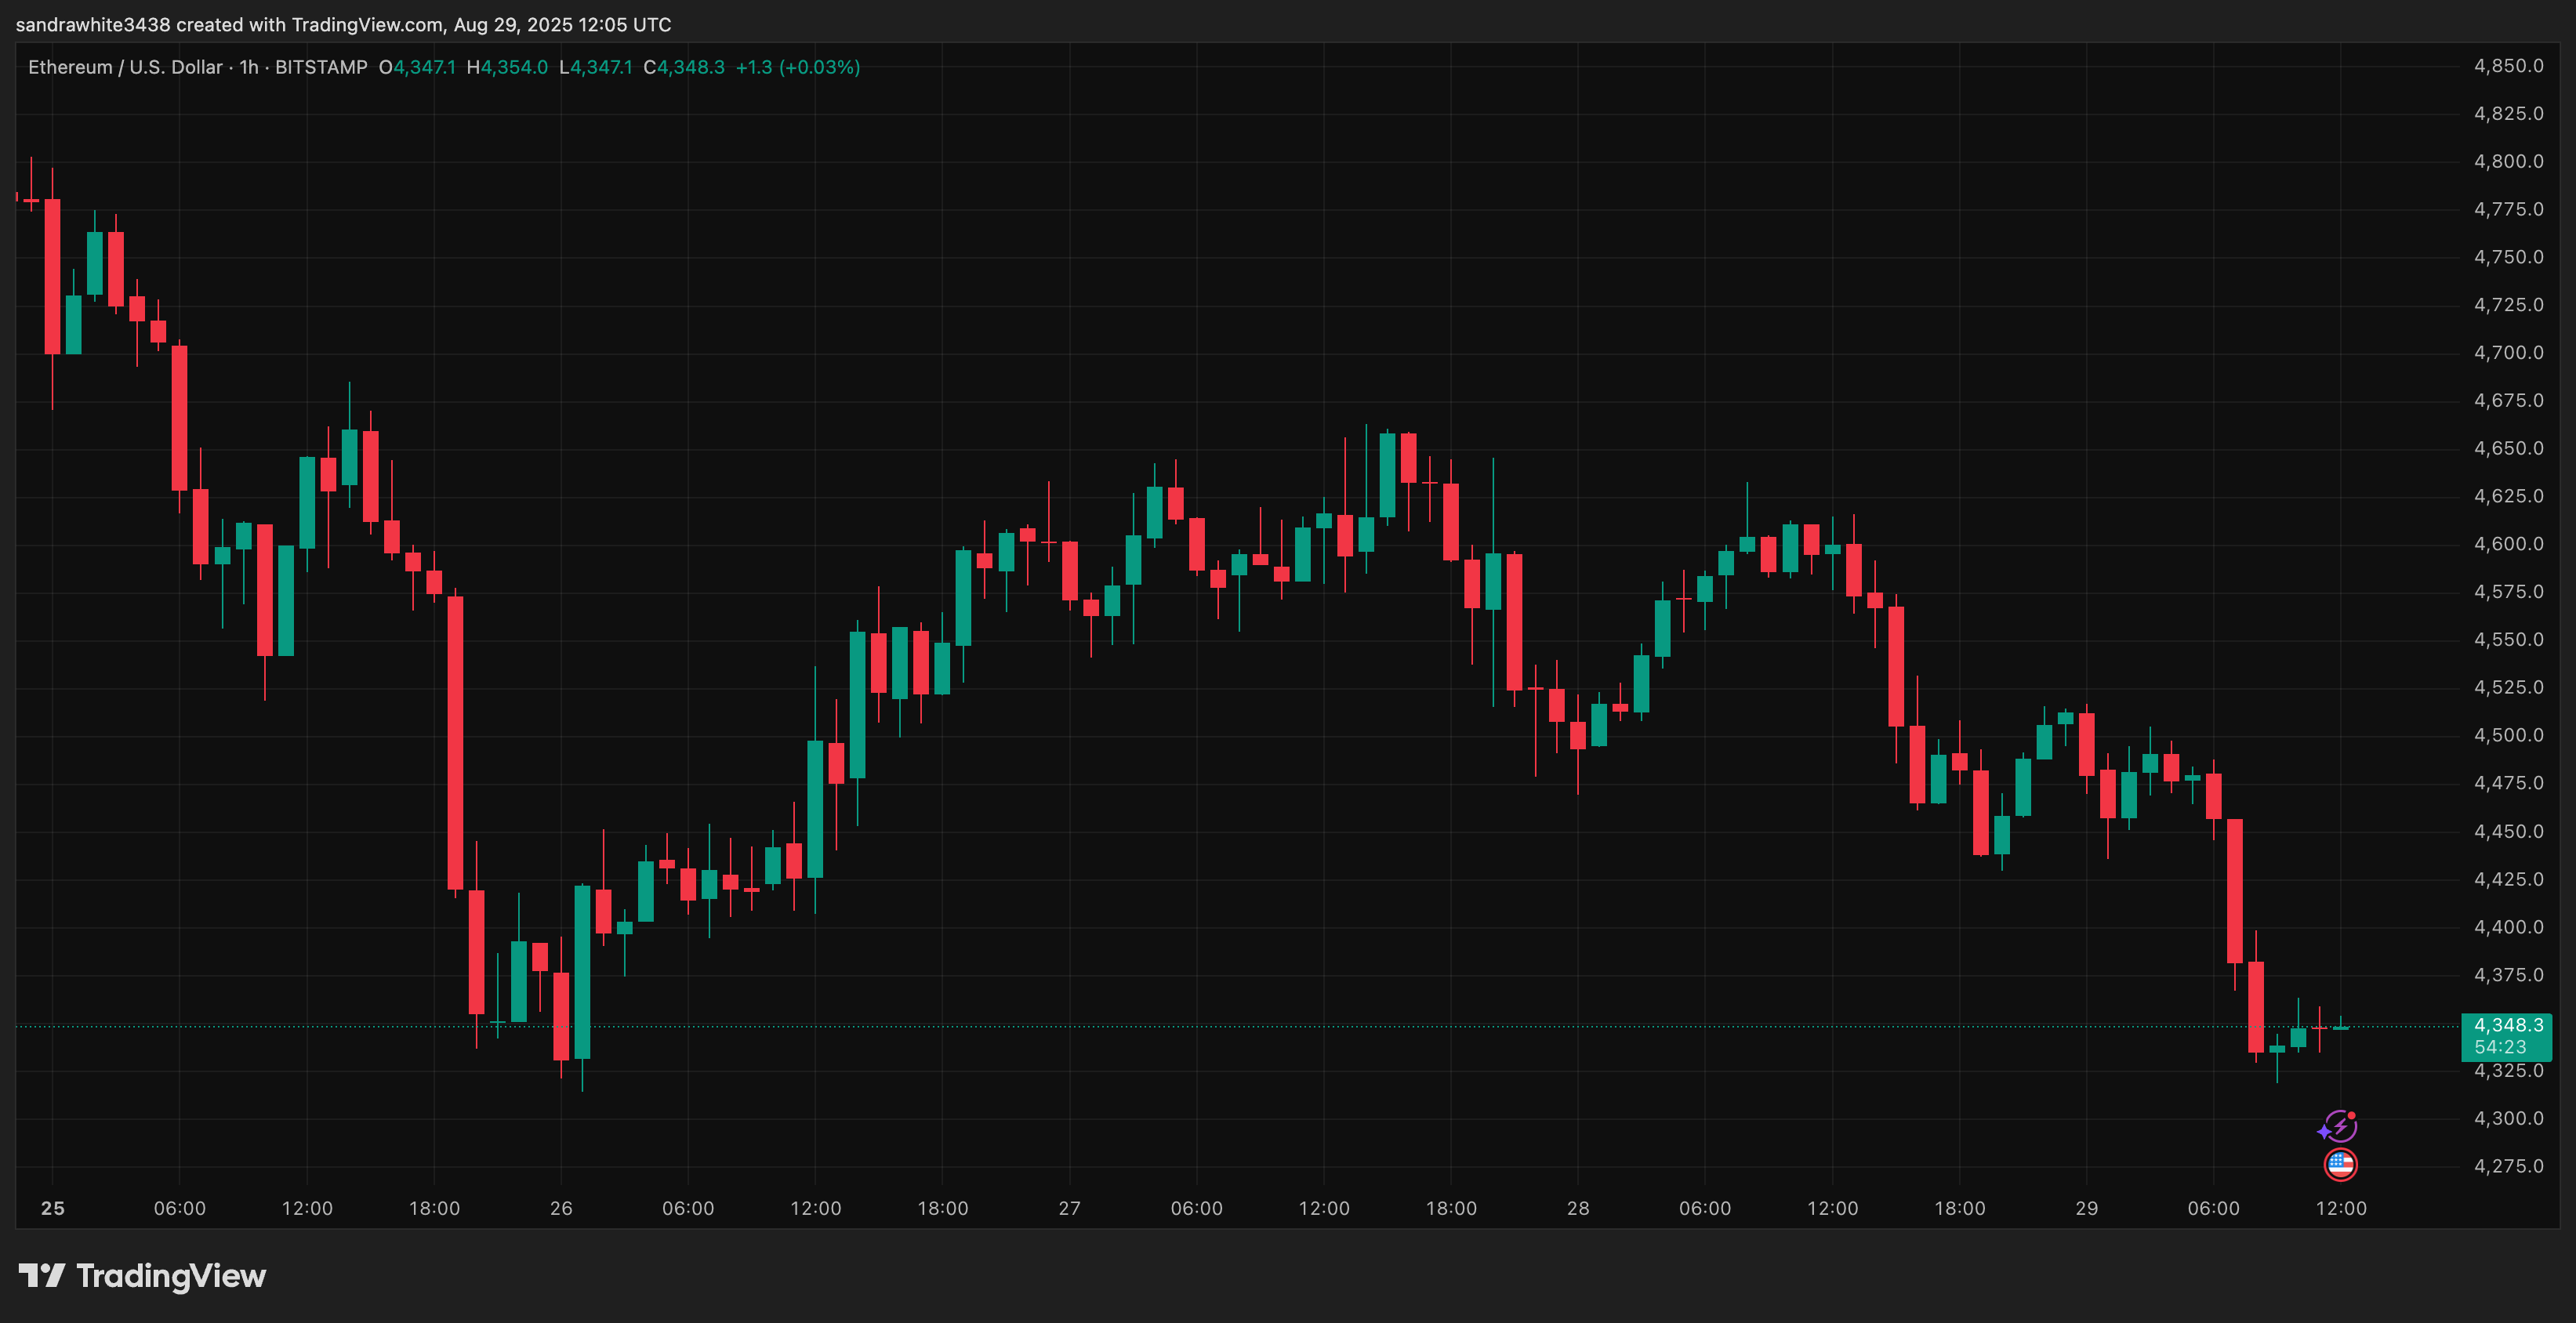
Task: Click the US flag economic event icon
Action: [x=2340, y=1165]
